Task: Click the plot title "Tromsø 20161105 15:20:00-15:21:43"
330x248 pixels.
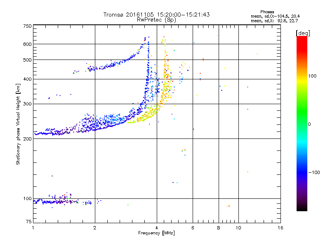Action: pyautogui.click(x=156, y=14)
